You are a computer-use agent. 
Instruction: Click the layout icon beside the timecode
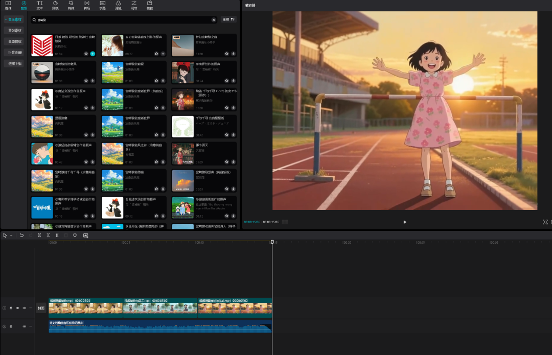[x=285, y=222]
